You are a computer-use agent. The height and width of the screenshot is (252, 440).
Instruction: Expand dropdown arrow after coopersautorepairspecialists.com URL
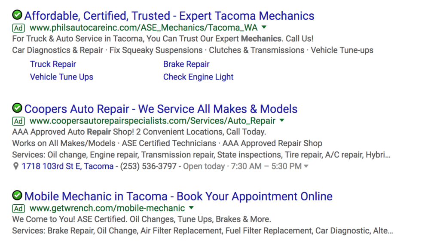(282, 120)
